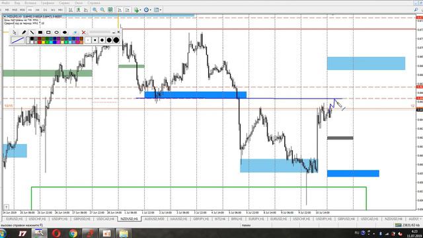Screen dimensions: 423x238
Task: Expand the NZDUSD,H1 chart title triangle
Action: click(x=5, y=17)
